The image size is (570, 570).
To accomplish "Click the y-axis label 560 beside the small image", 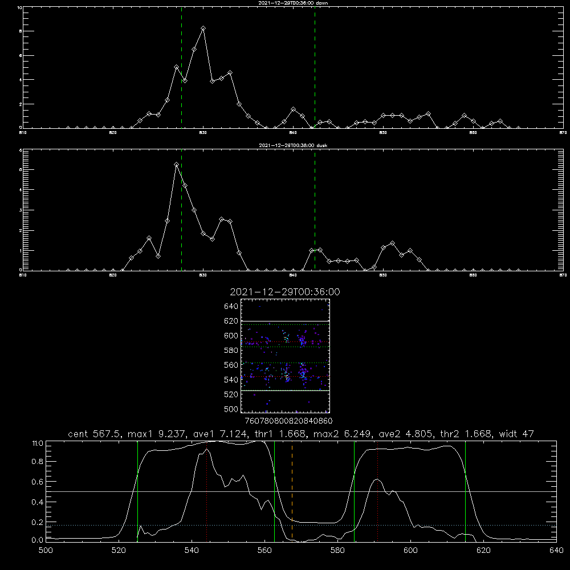I will point(231,365).
